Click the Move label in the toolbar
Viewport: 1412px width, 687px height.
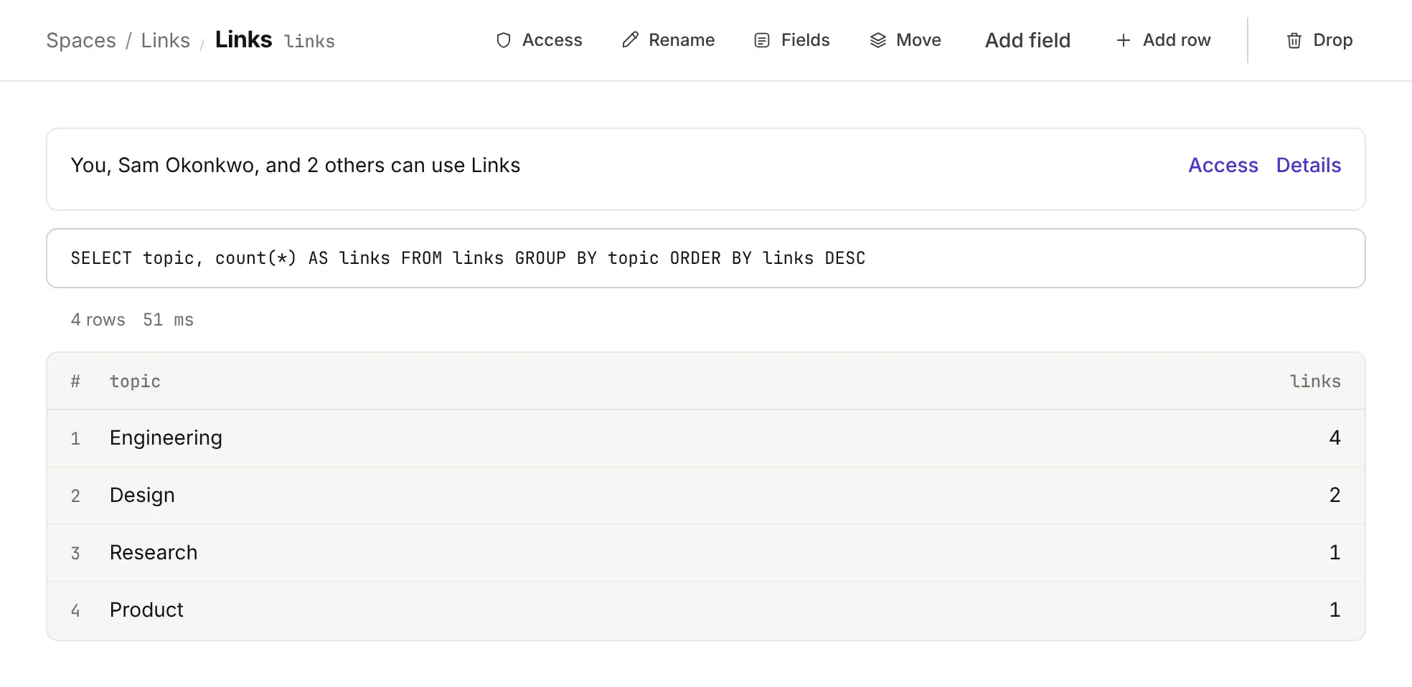918,40
